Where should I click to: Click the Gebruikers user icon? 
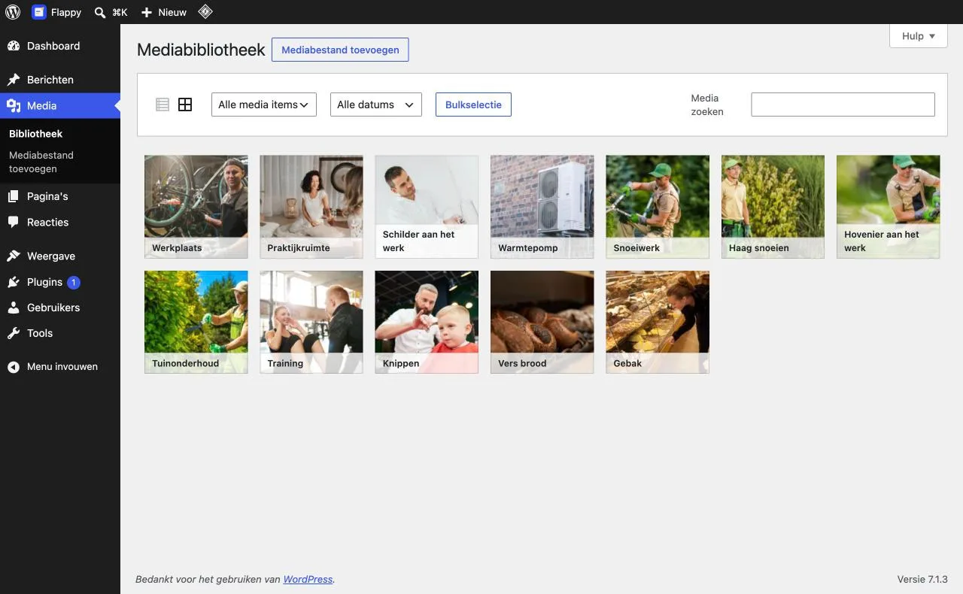tap(14, 308)
